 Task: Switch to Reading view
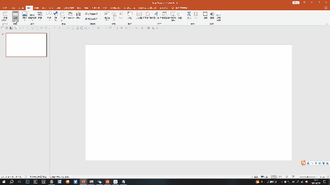tap(287, 177)
